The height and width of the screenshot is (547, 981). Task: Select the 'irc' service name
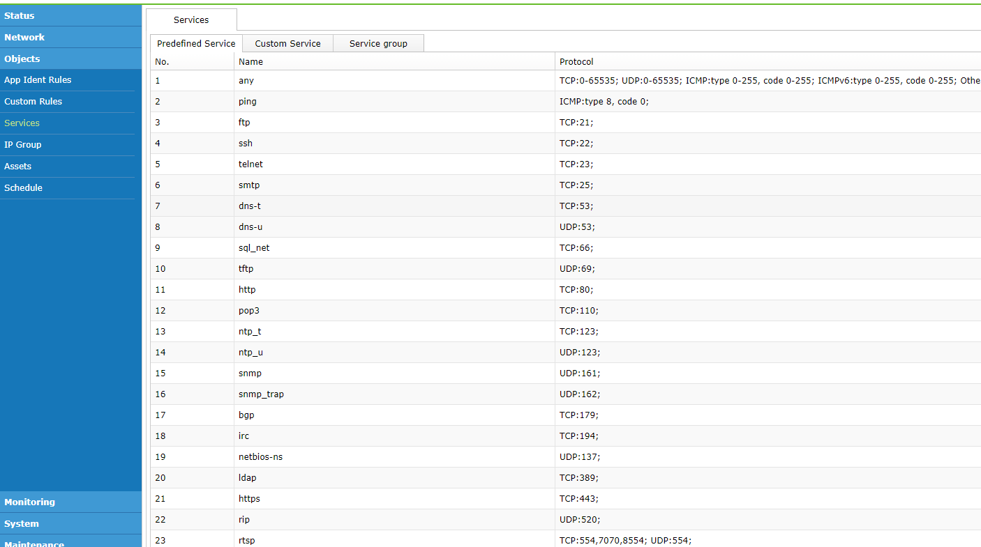[244, 436]
